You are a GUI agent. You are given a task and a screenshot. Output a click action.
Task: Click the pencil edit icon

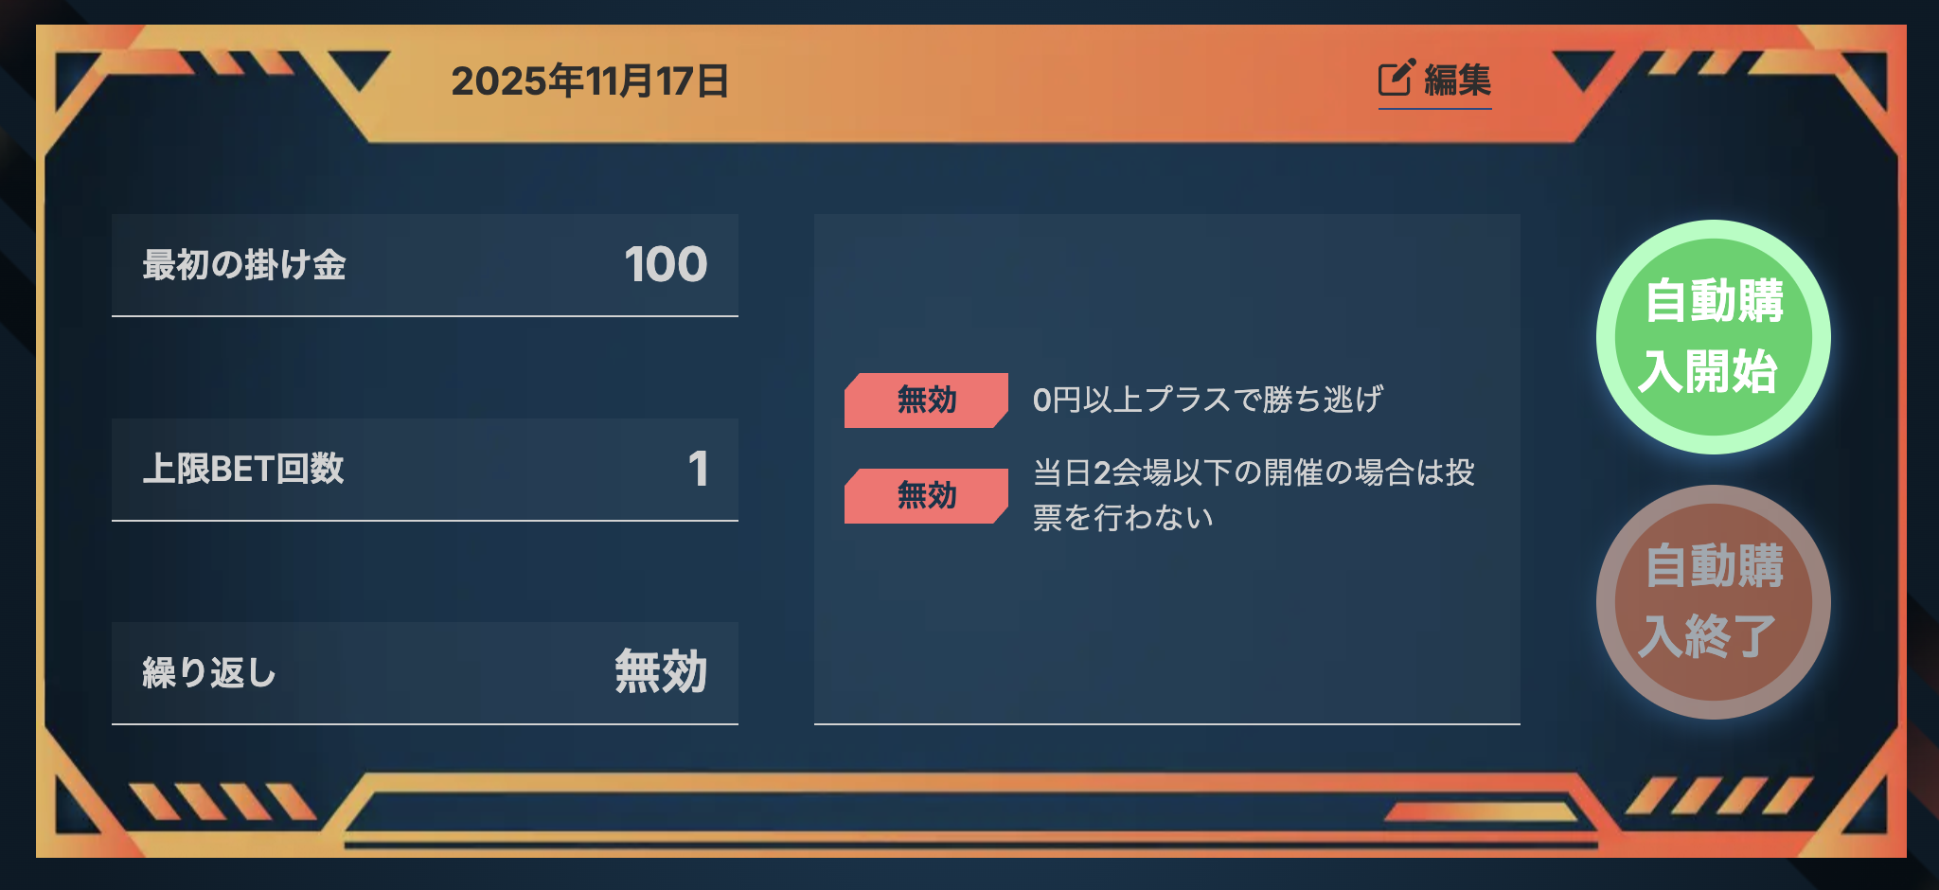pyautogui.click(x=1396, y=79)
